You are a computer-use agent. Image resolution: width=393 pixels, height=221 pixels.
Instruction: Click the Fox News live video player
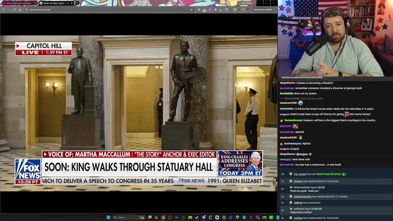click(138, 113)
